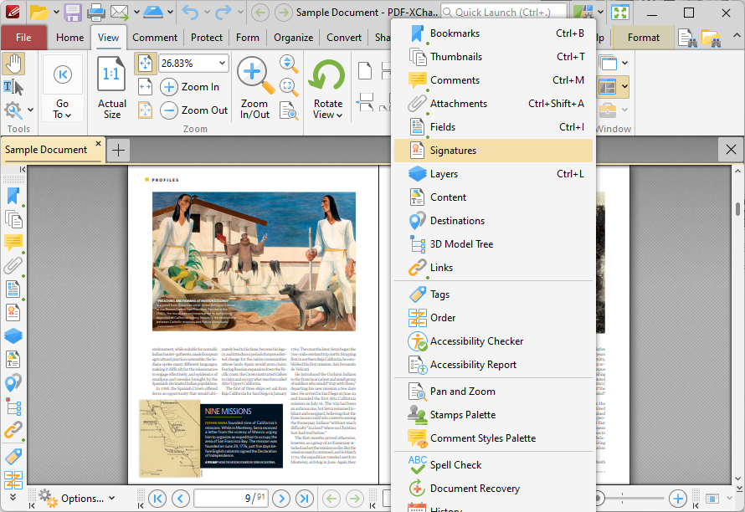The height and width of the screenshot is (512, 745).
Task: Open Accessibility Report from menu
Action: click(x=493, y=365)
